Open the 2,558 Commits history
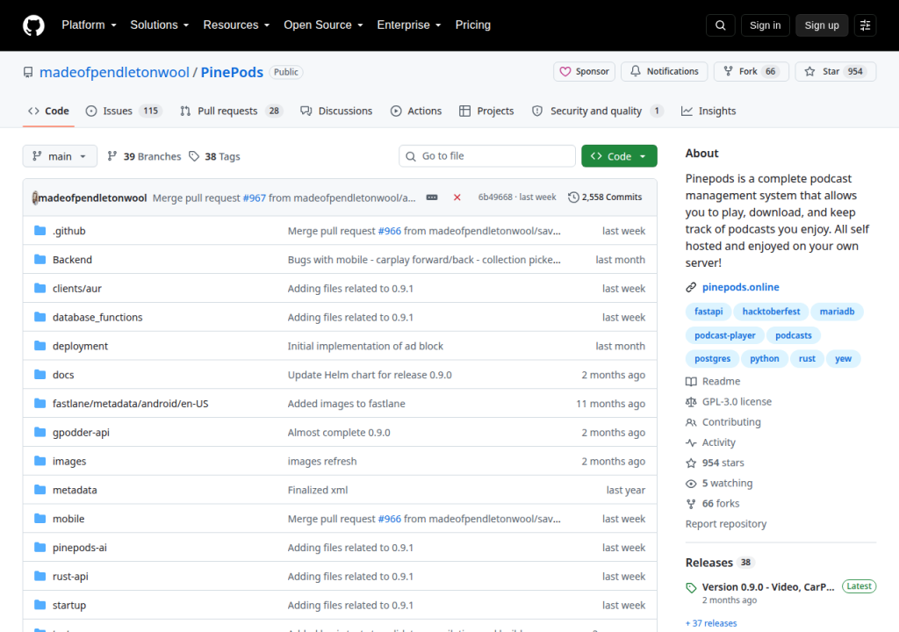Viewport: 899px width, 632px height. tap(605, 197)
